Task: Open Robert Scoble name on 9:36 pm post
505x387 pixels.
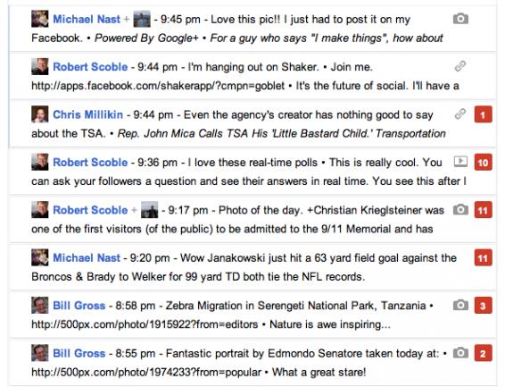Action: 90,162
